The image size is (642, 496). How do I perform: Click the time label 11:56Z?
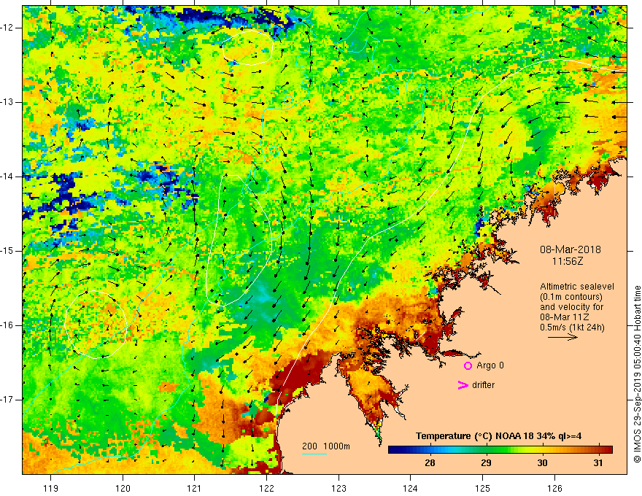click(567, 261)
